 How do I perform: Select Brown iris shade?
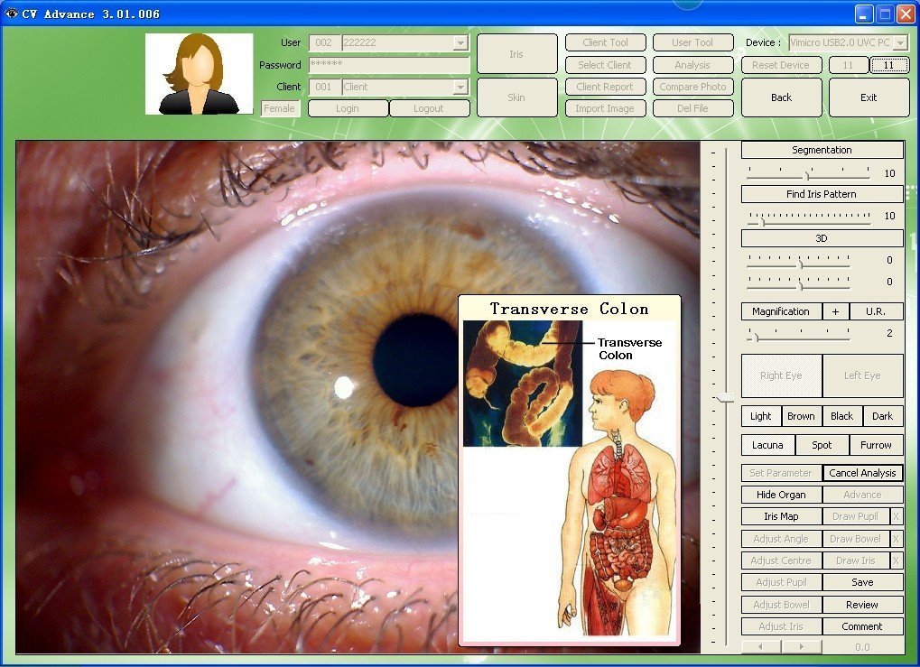(800, 415)
